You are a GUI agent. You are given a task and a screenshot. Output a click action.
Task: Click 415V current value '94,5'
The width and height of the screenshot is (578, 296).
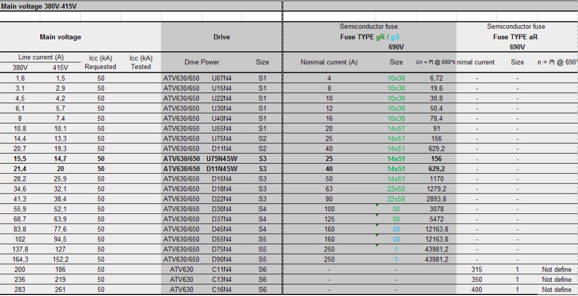(60, 240)
